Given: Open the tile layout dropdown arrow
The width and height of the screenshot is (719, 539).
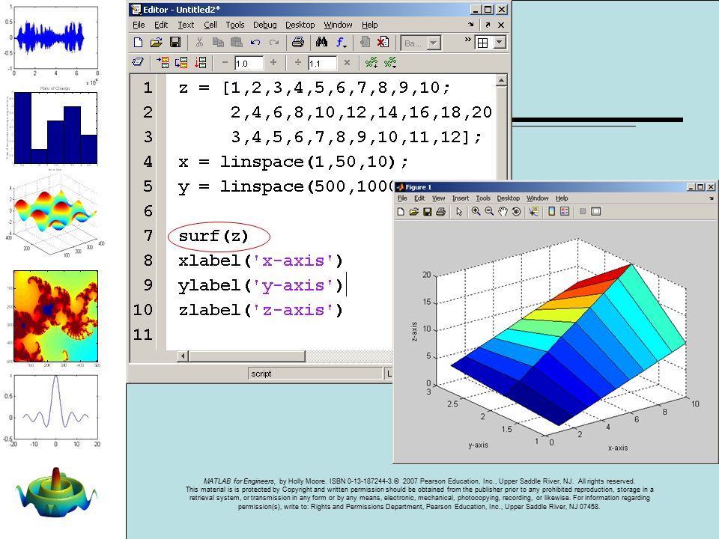Looking at the screenshot, I should (x=500, y=43).
